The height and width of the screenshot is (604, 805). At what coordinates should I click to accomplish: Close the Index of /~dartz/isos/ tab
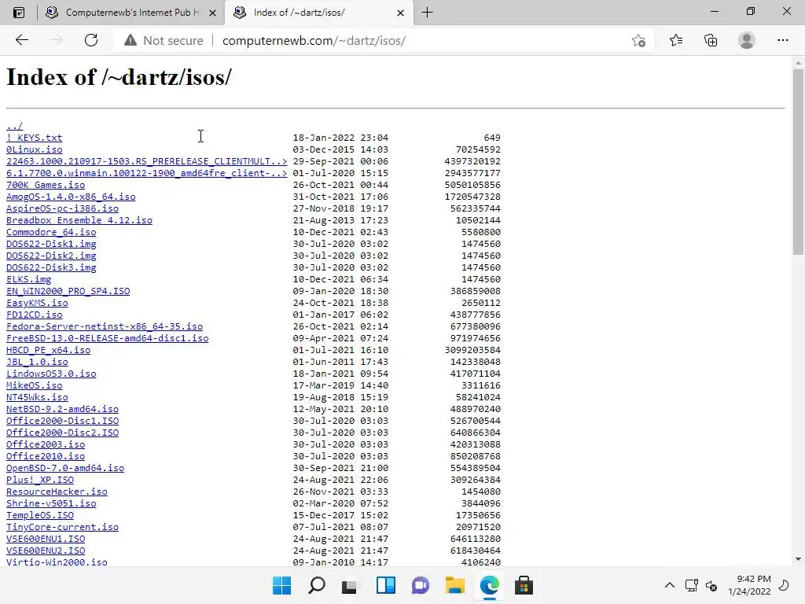click(x=400, y=13)
